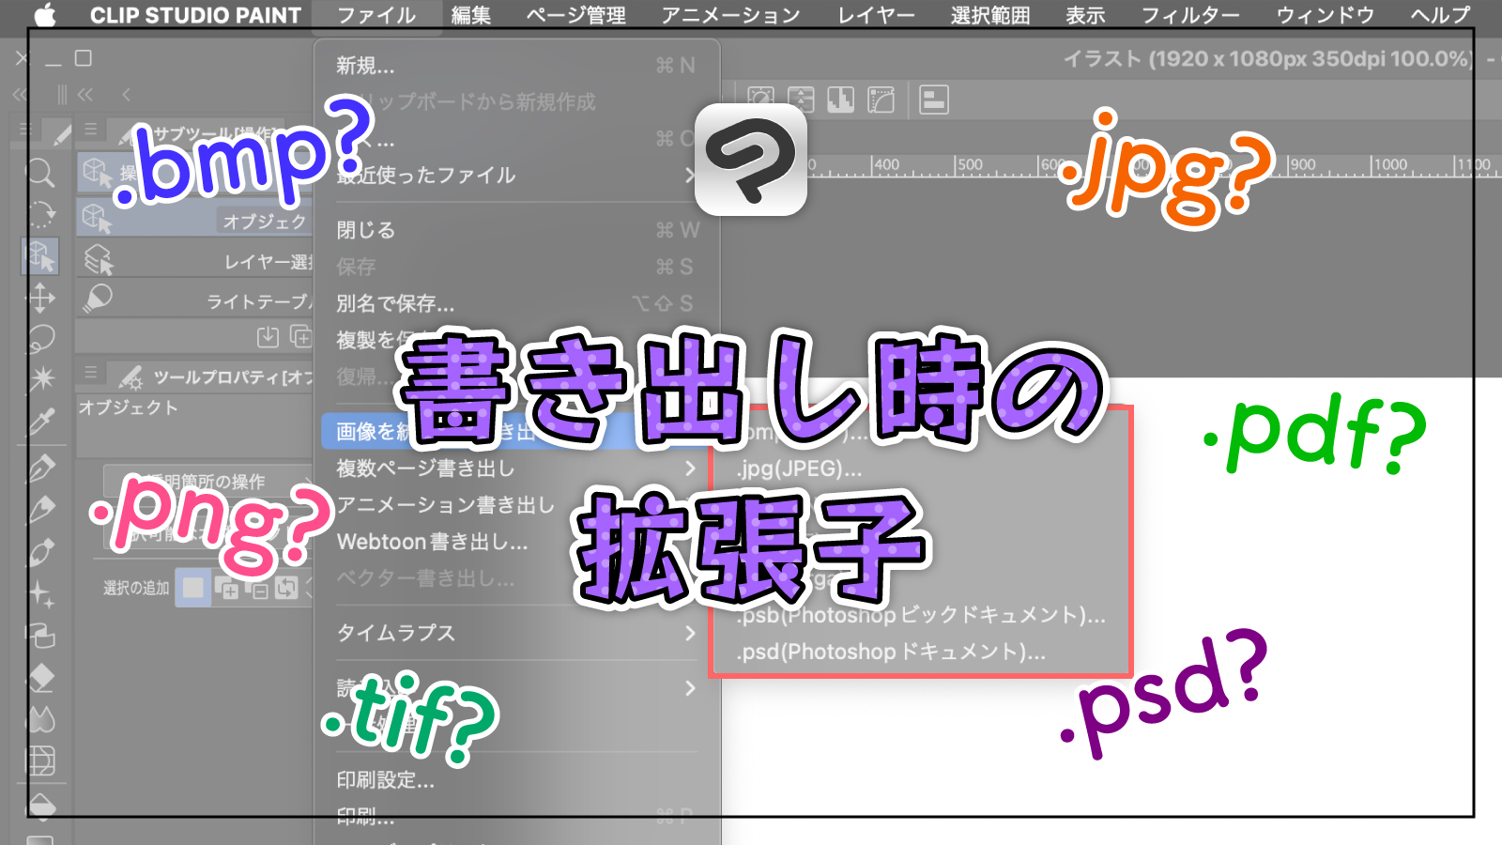Collapse palette dock with leftmost double arrow

click(x=20, y=94)
